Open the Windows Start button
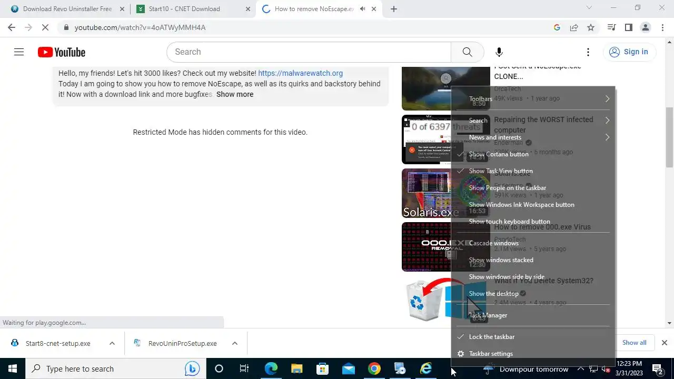Viewport: 674px width, 379px height. [x=13, y=368]
